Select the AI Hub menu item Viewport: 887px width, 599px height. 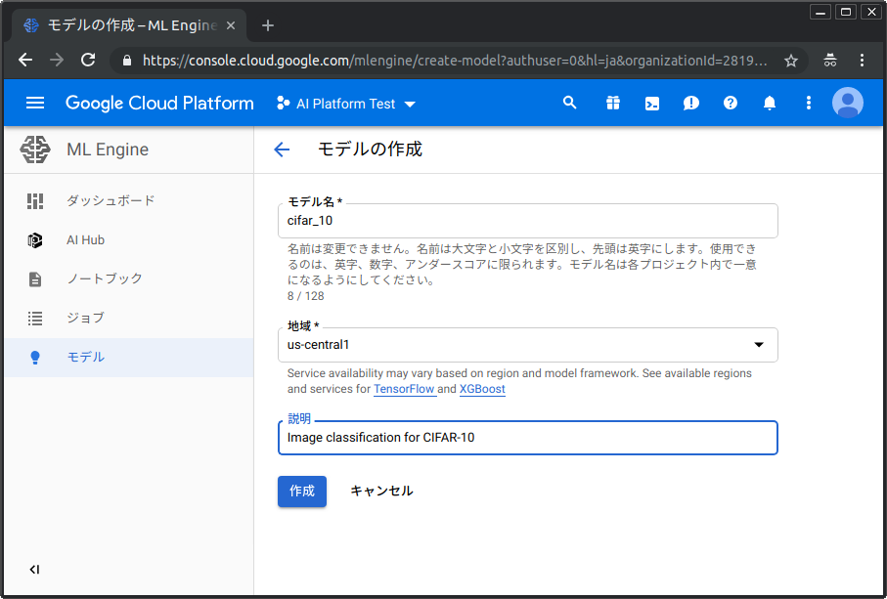[x=129, y=240]
